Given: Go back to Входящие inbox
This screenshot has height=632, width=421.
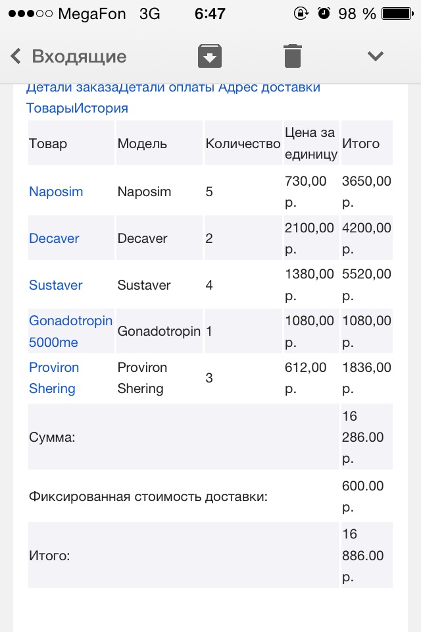Looking at the screenshot, I should click(x=79, y=56).
